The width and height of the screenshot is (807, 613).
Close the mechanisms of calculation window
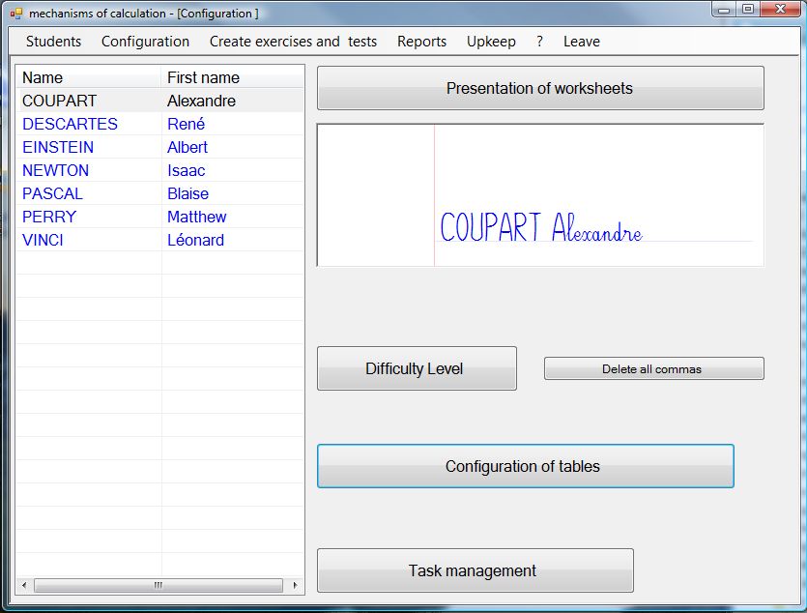[x=780, y=10]
